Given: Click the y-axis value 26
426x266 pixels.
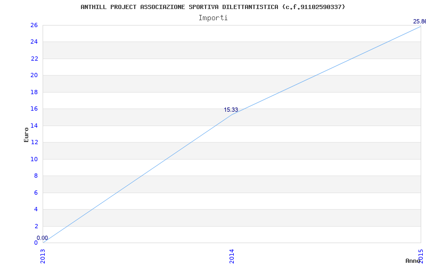Looking at the screenshot, I should 34,25.
